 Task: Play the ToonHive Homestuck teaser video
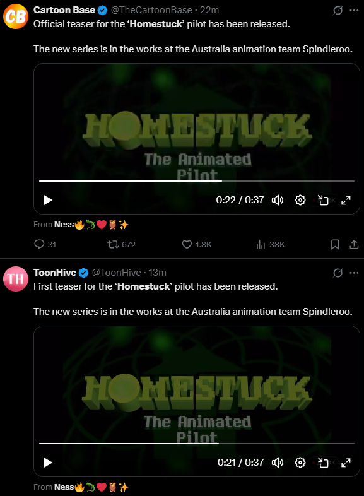[x=48, y=463]
